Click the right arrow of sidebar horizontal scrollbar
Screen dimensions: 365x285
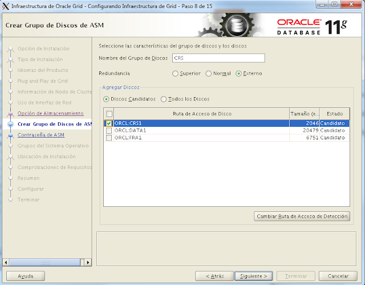coord(88,262)
